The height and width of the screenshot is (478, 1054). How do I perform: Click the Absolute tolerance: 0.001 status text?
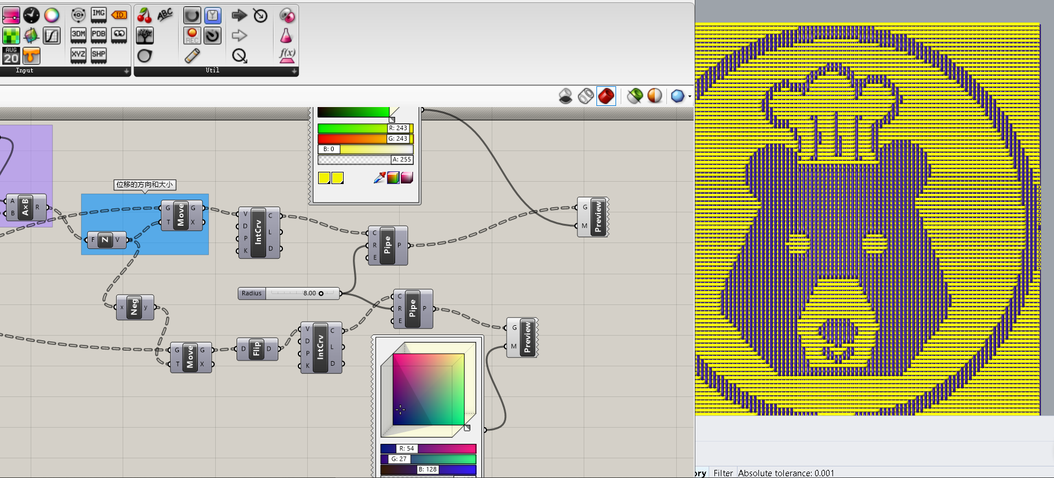tap(786, 473)
